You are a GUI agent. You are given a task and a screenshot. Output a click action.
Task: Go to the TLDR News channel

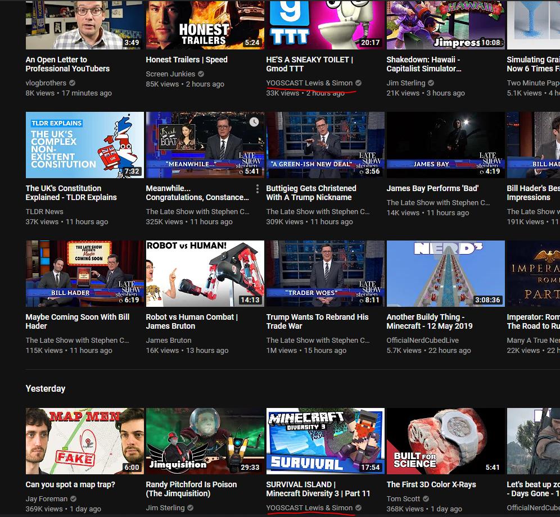click(x=44, y=211)
